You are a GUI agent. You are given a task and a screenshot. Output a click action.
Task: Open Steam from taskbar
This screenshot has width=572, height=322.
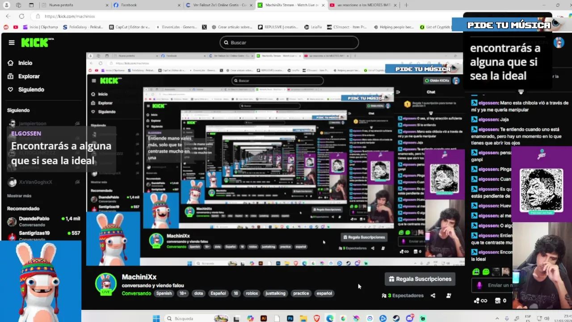[396, 318]
